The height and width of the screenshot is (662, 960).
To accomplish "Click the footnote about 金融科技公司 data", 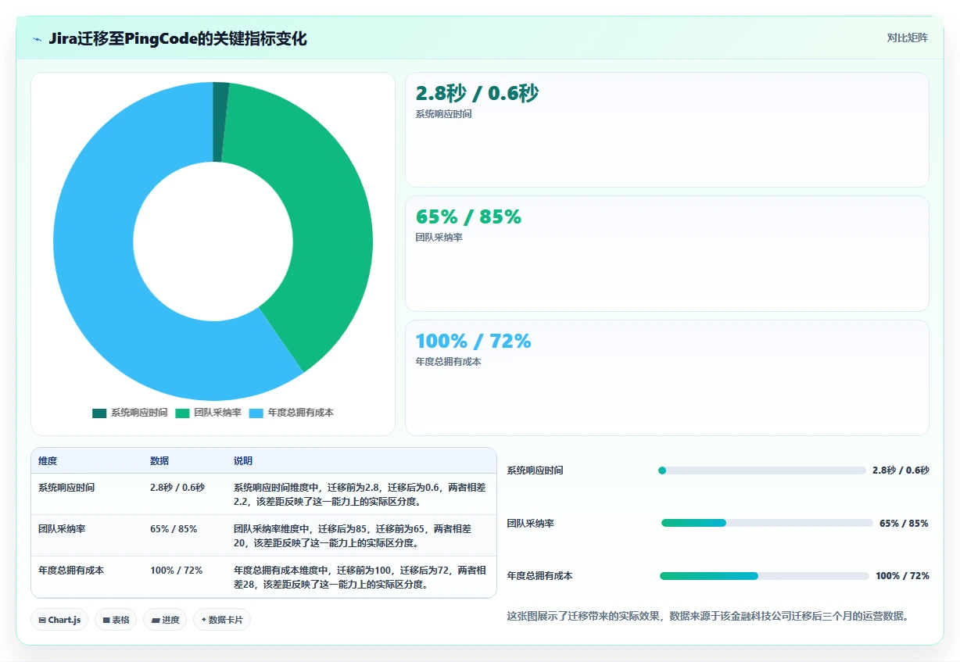I will pos(710,616).
